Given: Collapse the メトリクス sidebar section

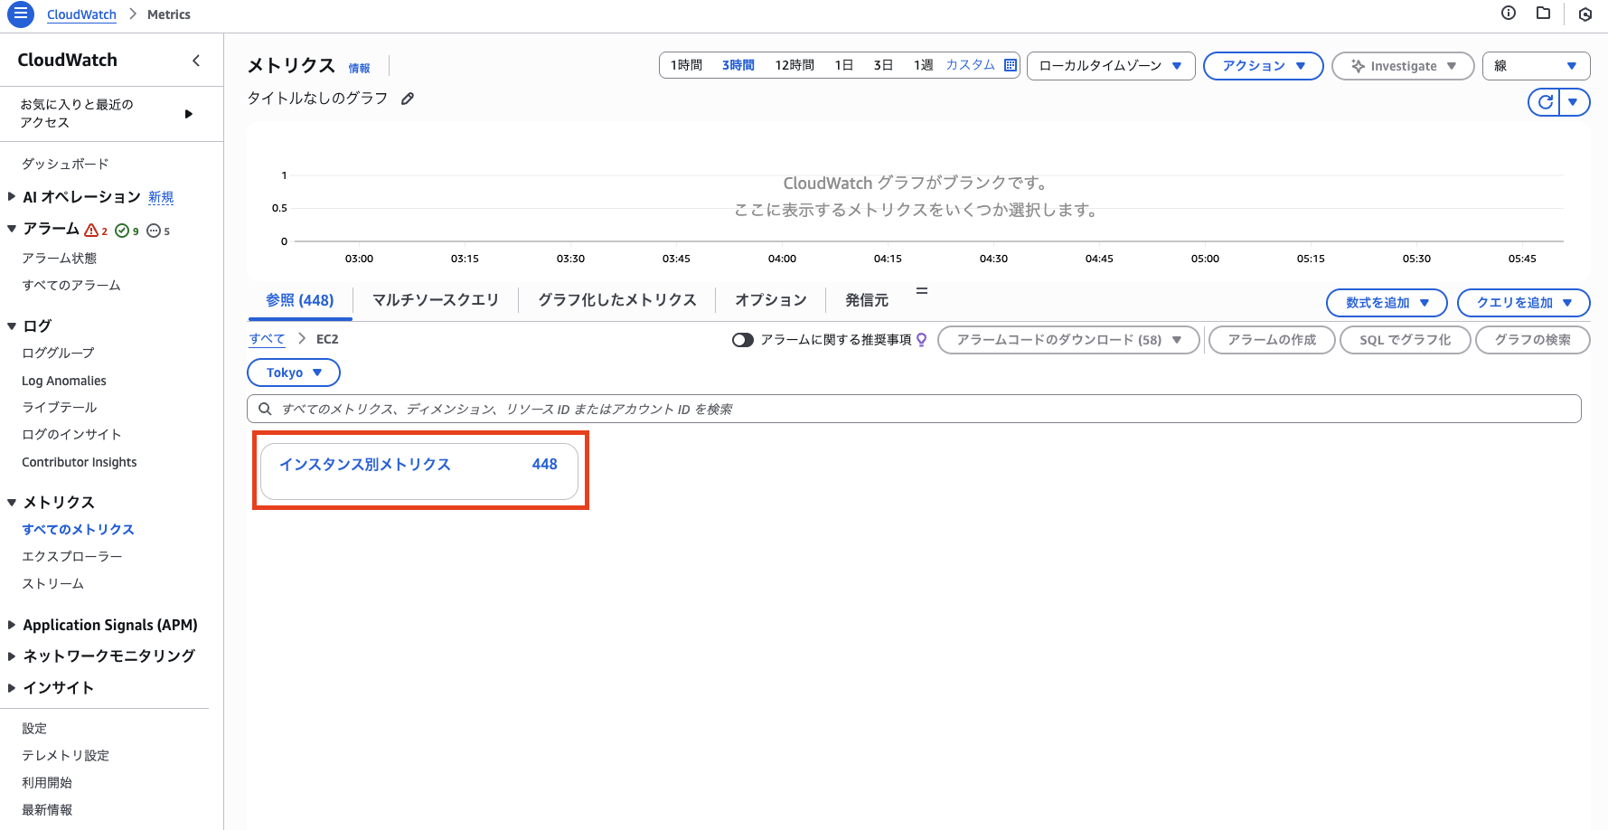Looking at the screenshot, I should [12, 503].
